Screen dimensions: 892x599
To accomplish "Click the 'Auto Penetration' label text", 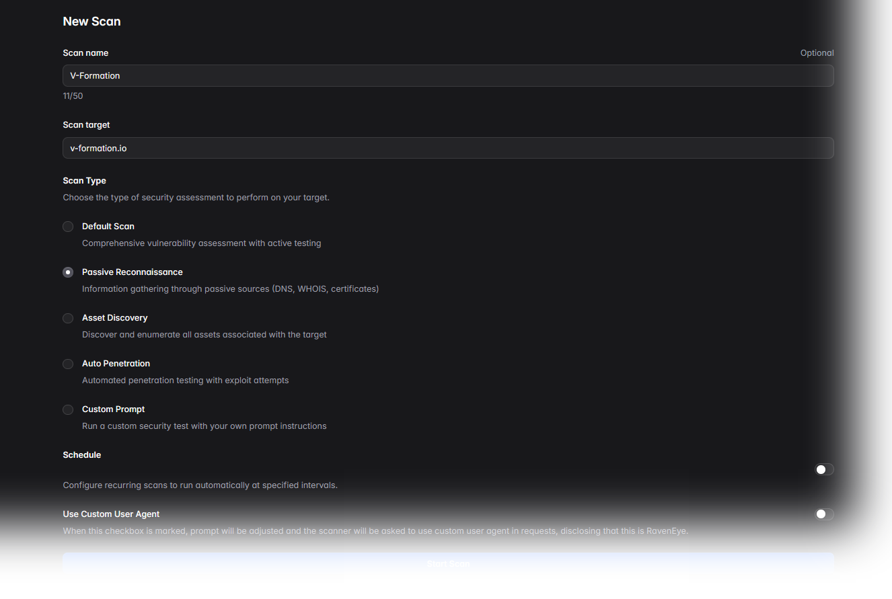I will click(116, 364).
